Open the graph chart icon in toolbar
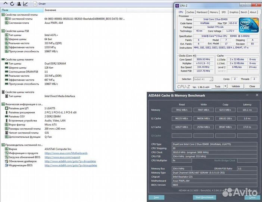The height and width of the screenshot is (202, 262). (x=25, y=4)
